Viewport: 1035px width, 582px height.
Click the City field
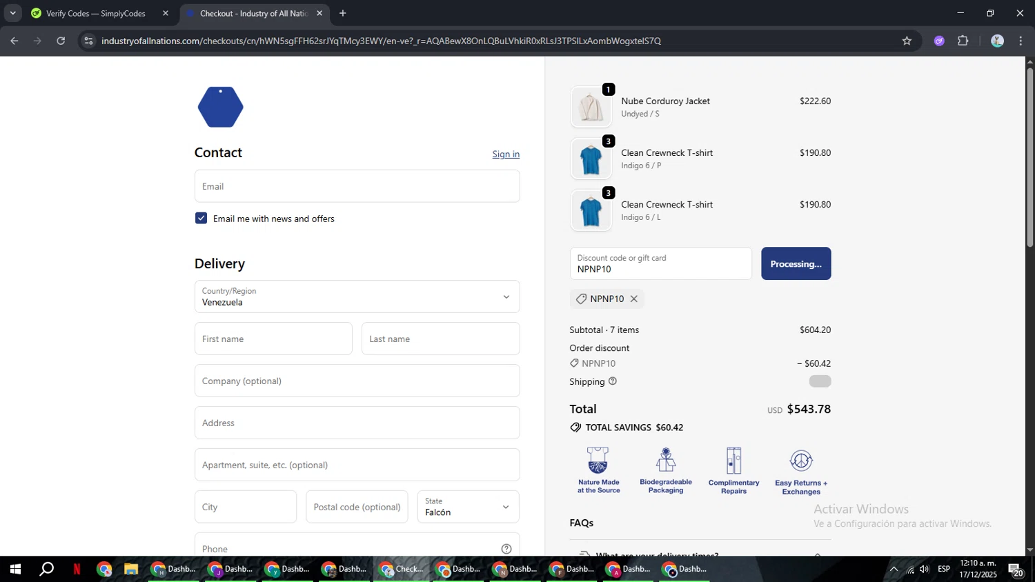click(x=246, y=507)
